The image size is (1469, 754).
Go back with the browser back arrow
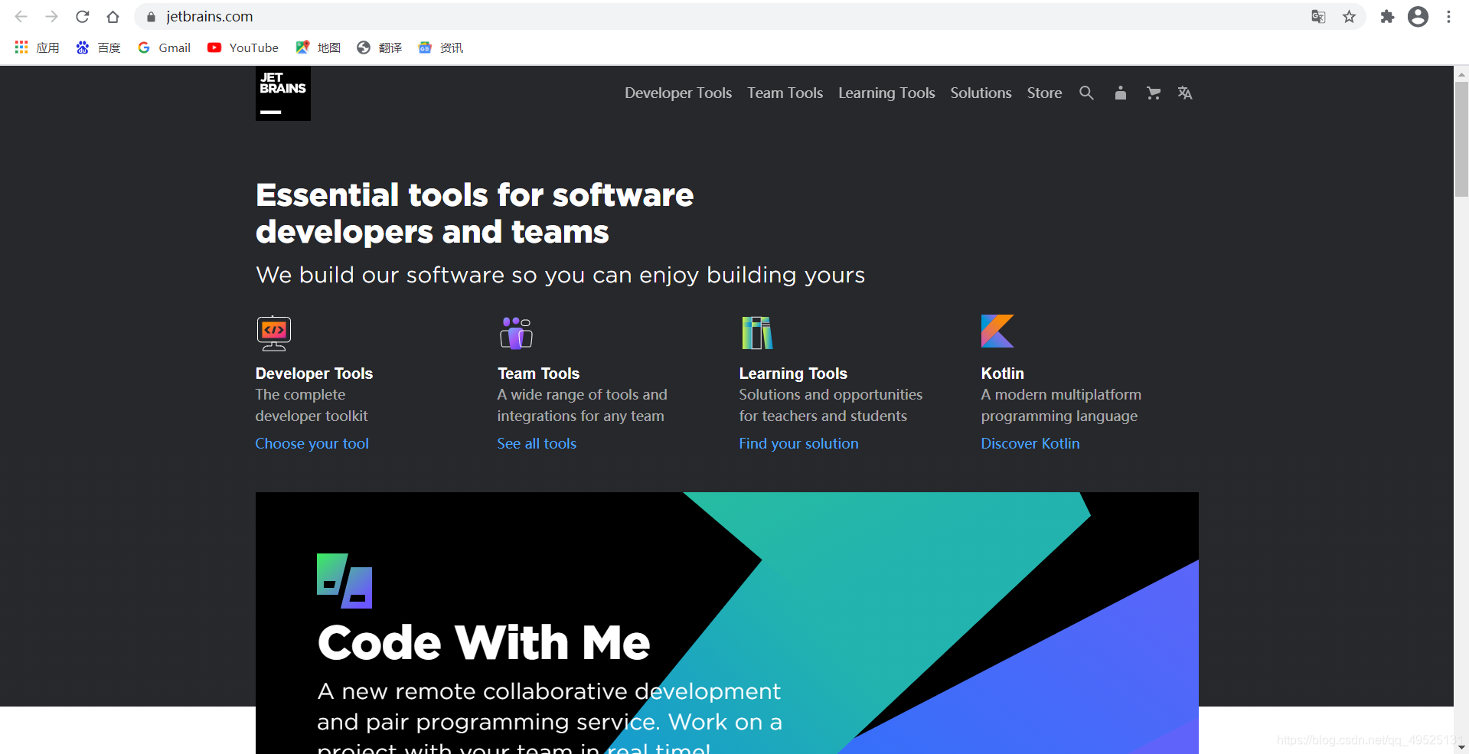[x=21, y=17]
